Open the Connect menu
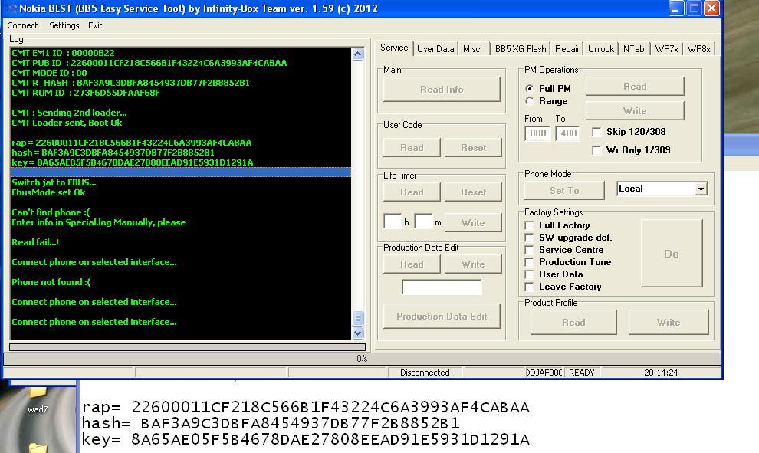759x453 pixels. click(22, 25)
